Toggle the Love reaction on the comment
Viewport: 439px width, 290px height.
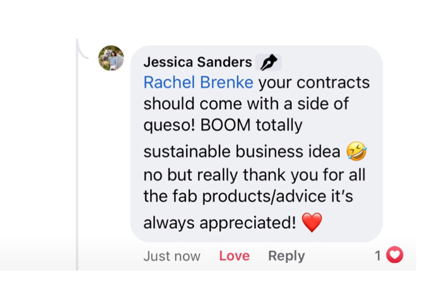234,256
